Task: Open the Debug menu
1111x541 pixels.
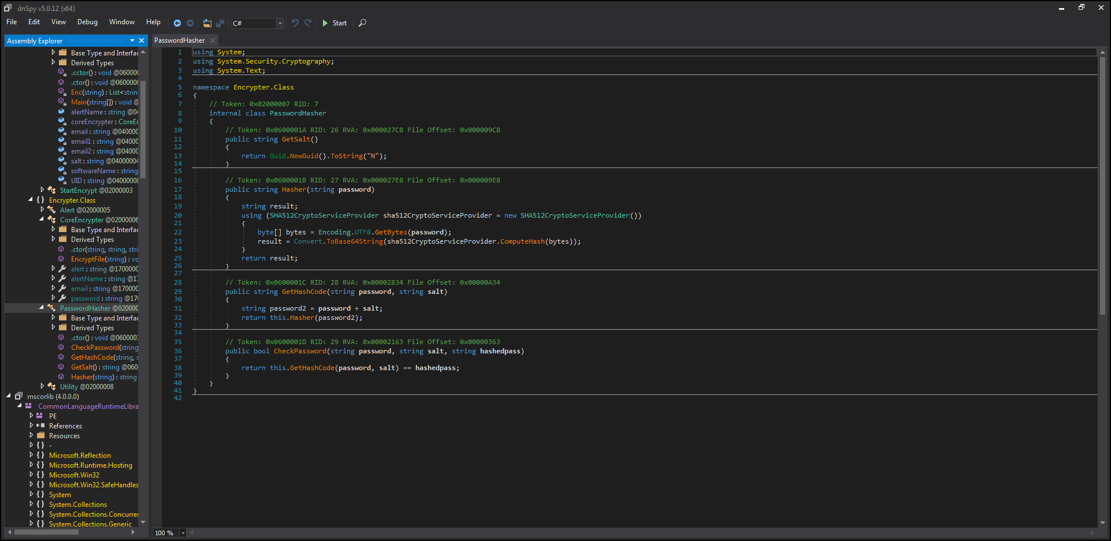Action: pyautogui.click(x=87, y=22)
